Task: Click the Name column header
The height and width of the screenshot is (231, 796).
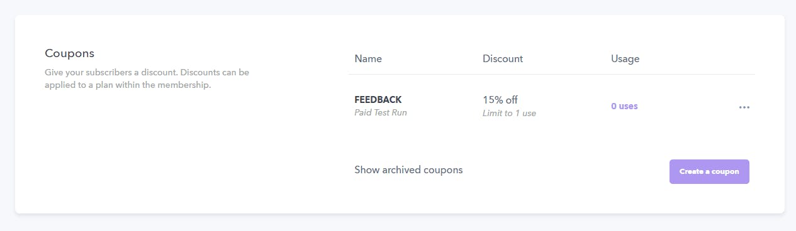Action: pos(368,59)
